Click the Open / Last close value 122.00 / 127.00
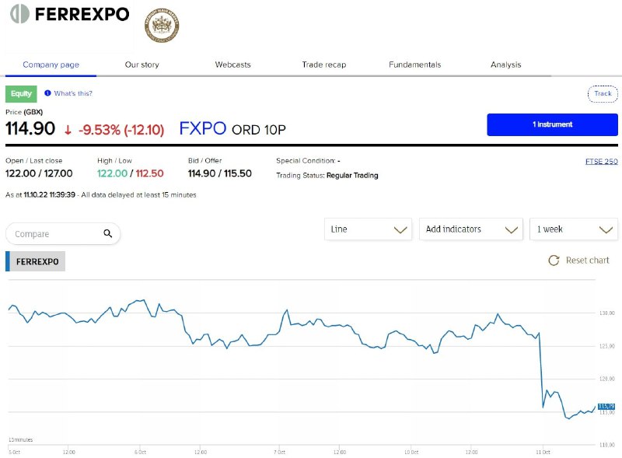The width and height of the screenshot is (622, 458). 39,173
